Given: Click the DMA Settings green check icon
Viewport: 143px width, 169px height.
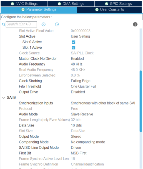Looking at the screenshot, I should pos(59,4).
